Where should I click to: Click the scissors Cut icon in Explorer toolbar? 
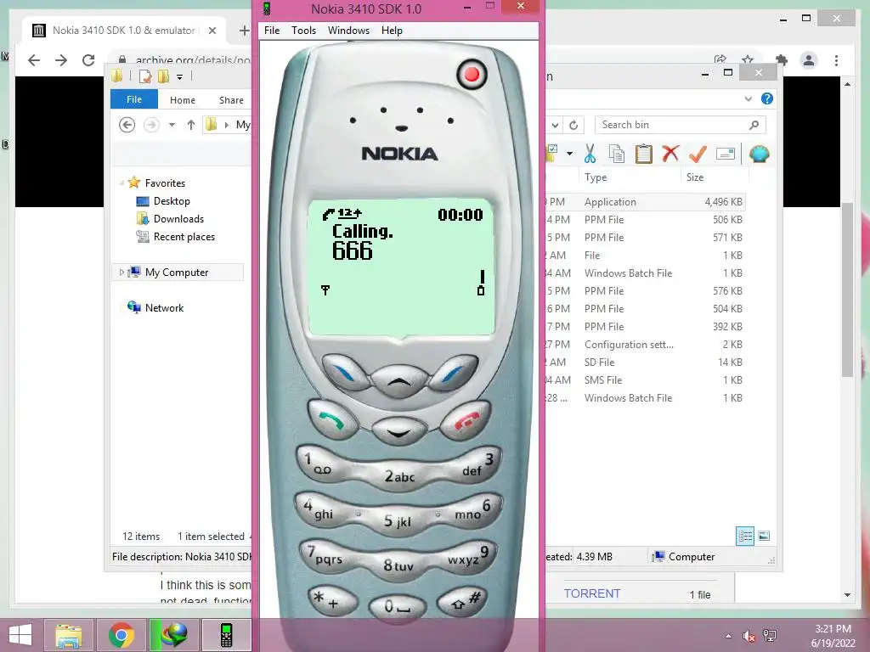[590, 154]
